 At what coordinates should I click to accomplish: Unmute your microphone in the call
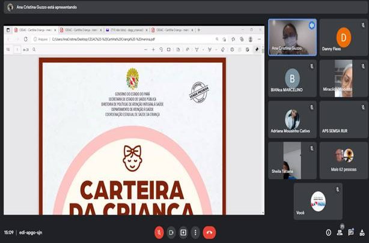tap(159, 232)
